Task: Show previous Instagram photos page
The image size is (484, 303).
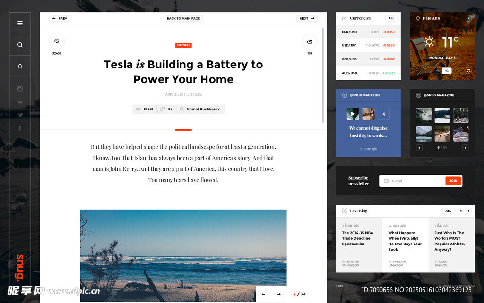Action: [419, 148]
